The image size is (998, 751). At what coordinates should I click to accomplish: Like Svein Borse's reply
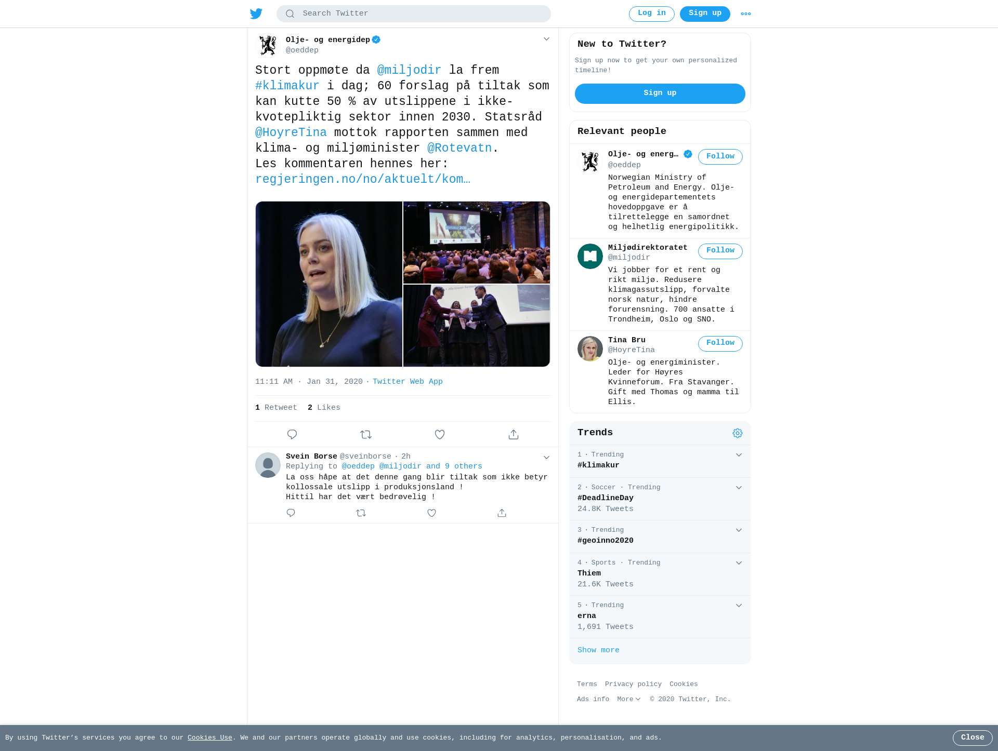pyautogui.click(x=431, y=513)
